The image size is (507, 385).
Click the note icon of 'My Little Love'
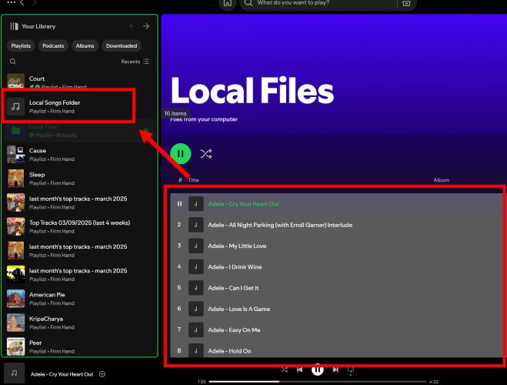(x=196, y=246)
